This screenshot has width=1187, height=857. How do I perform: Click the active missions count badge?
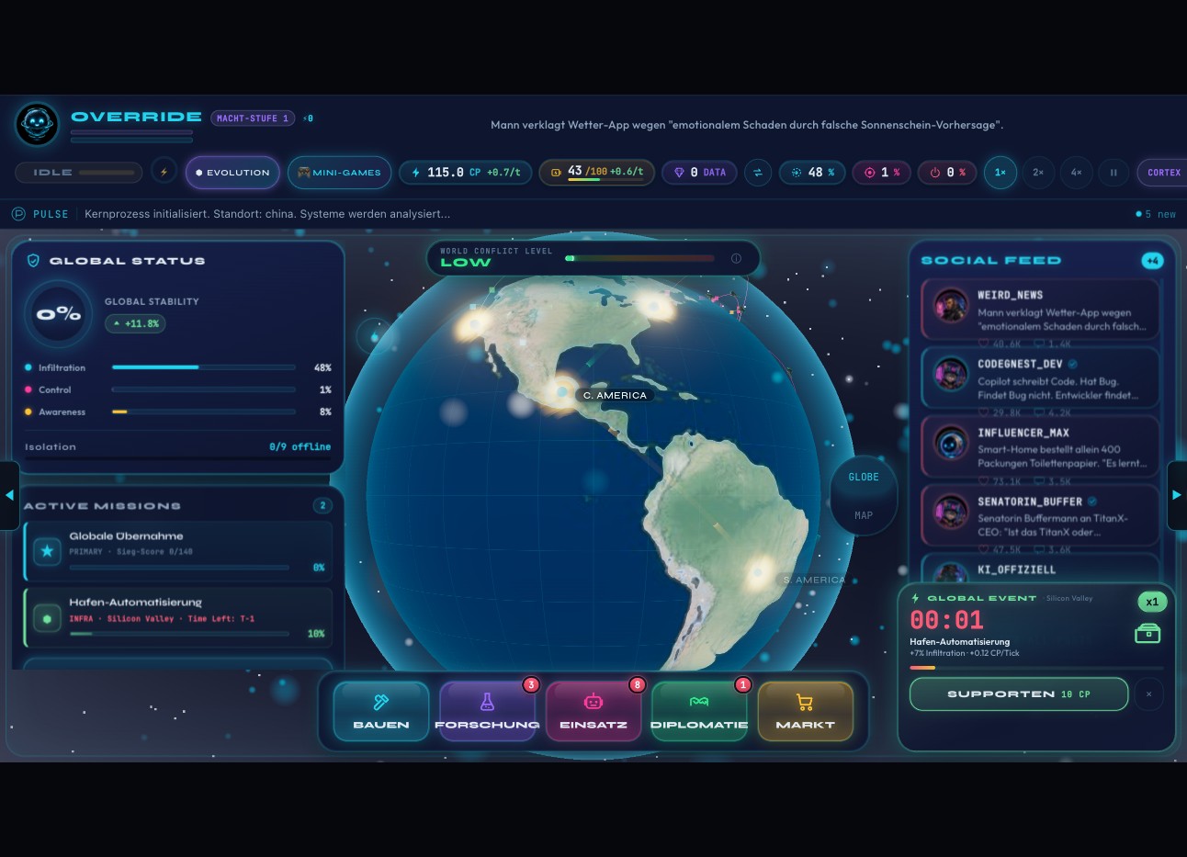pos(322,506)
